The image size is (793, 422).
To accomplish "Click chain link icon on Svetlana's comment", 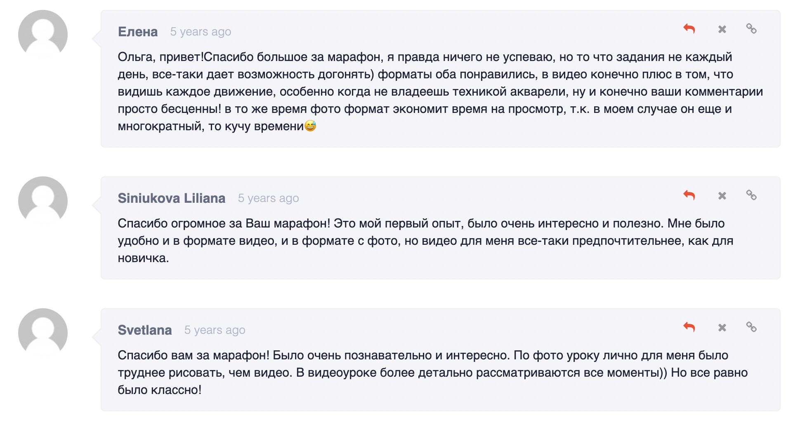I will point(751,327).
